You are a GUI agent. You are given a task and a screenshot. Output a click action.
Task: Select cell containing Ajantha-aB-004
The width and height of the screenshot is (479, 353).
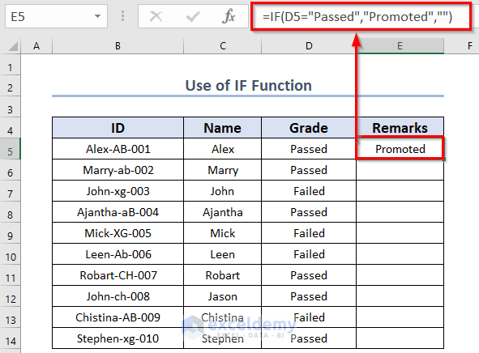pyautogui.click(x=118, y=212)
